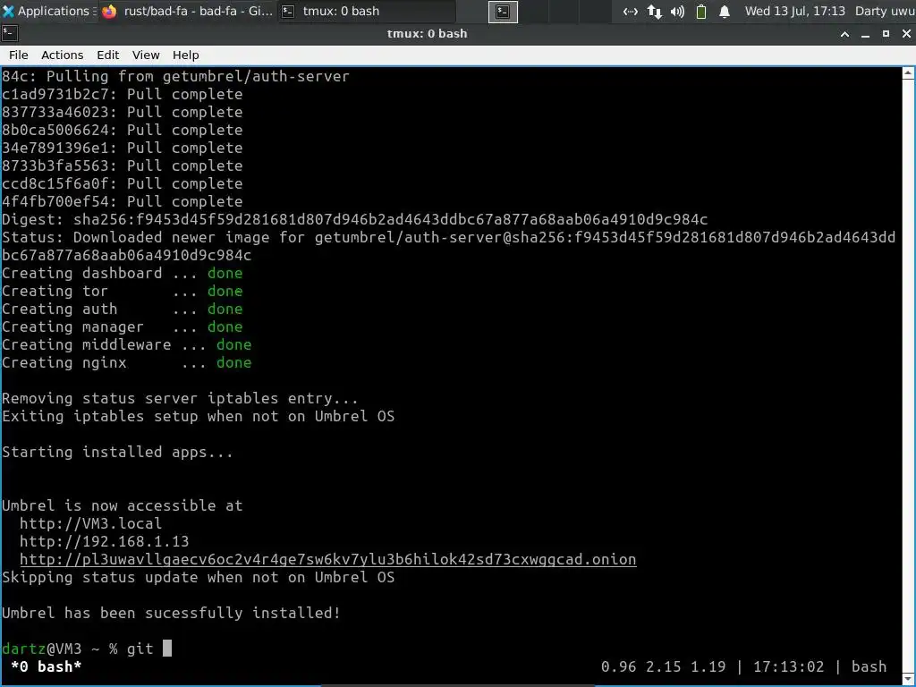Screen dimensions: 916x687
Task: Open the View menu
Action: click(146, 55)
